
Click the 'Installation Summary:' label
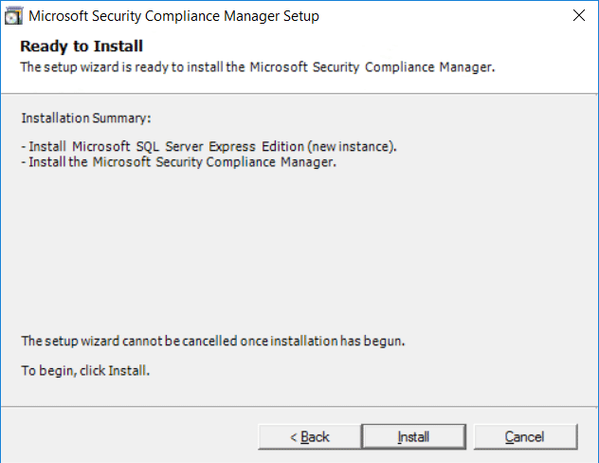(x=86, y=119)
